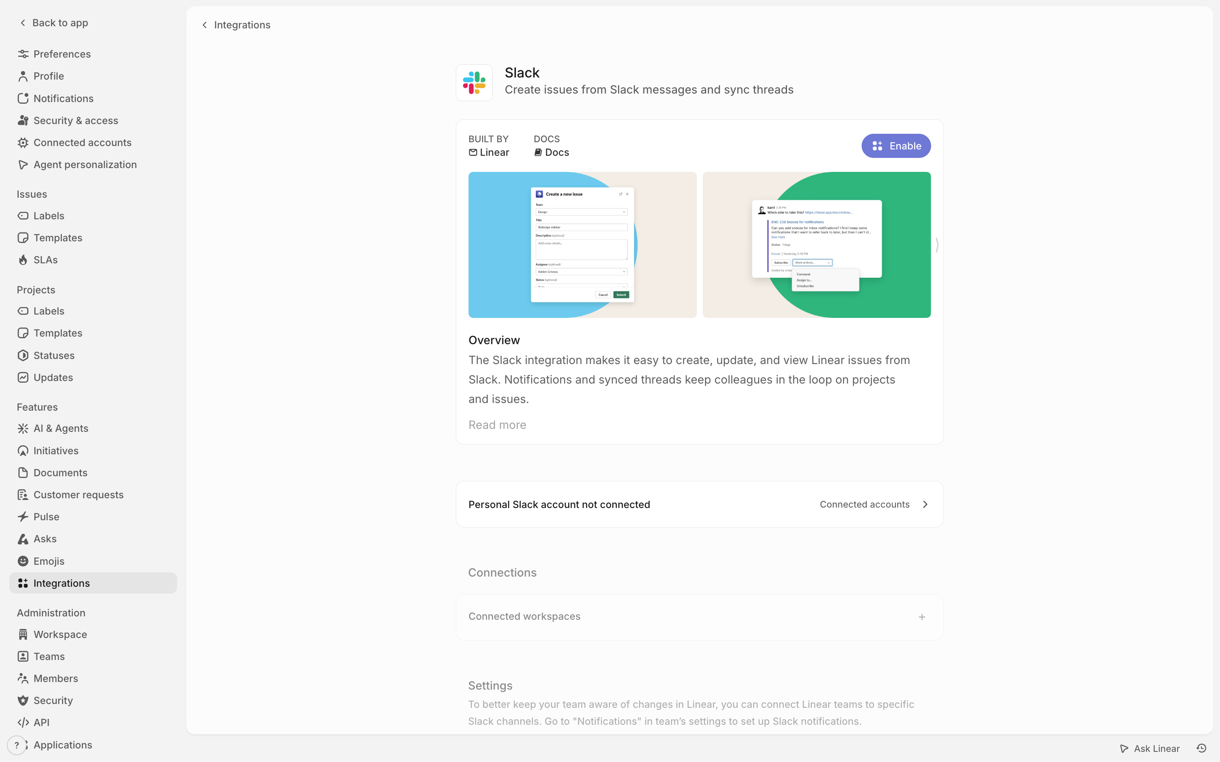The image size is (1220, 762).
Task: Open Labels under Projects
Action: [93, 311]
